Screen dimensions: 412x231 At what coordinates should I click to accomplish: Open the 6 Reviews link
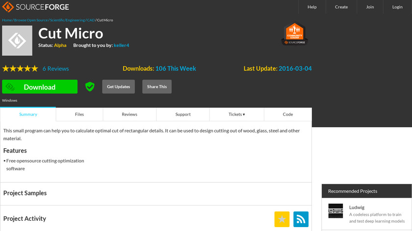click(x=56, y=69)
